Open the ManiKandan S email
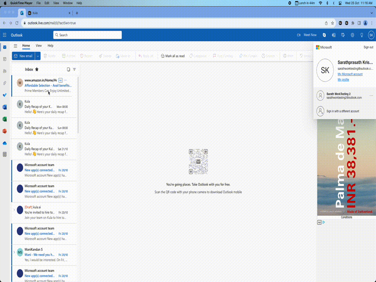 point(44,255)
